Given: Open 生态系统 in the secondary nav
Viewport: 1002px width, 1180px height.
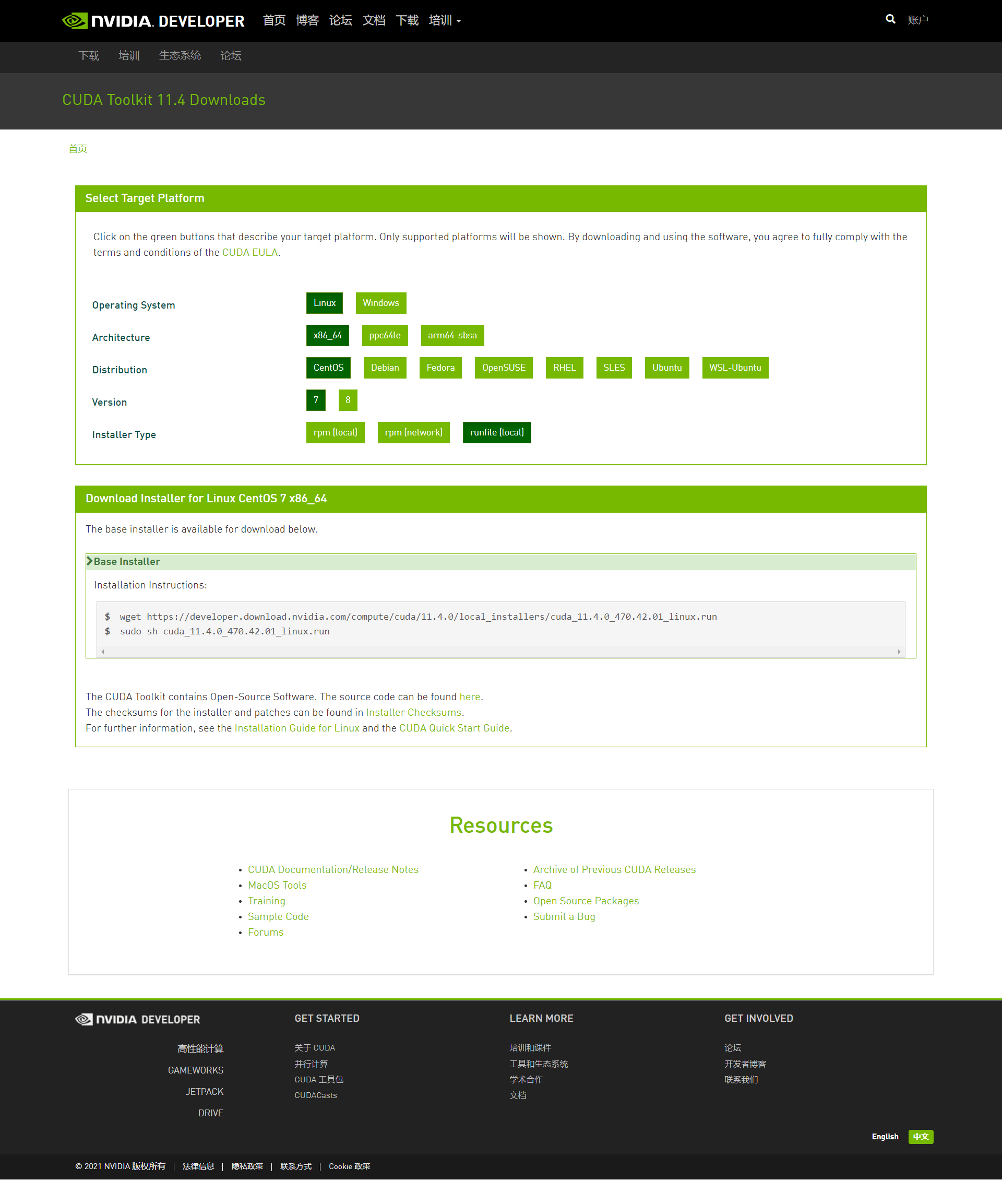Looking at the screenshot, I should (x=180, y=56).
